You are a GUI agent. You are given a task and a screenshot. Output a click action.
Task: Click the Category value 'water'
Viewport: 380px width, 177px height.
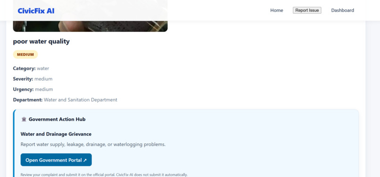(x=43, y=69)
